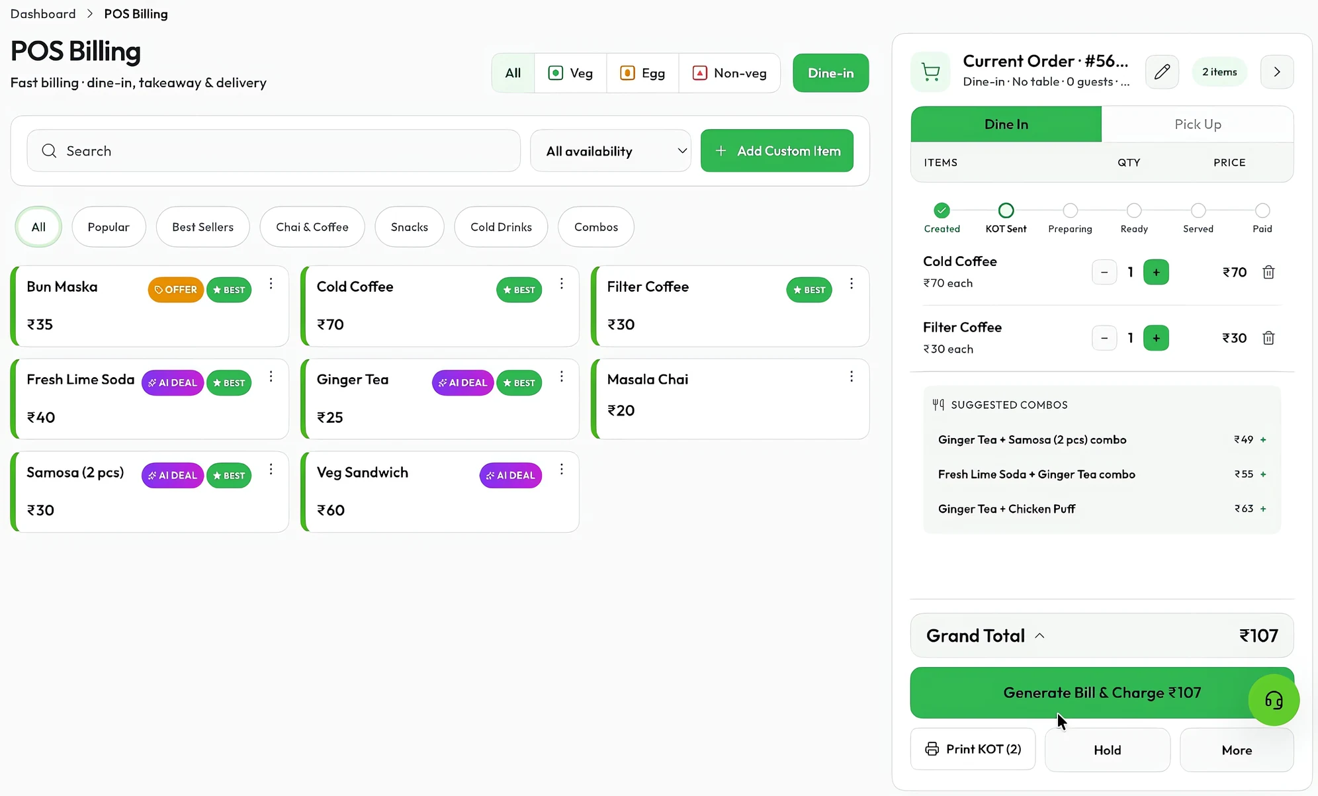Open the Filter Coffee card three-dot menu
The image size is (1318, 796).
(852, 284)
